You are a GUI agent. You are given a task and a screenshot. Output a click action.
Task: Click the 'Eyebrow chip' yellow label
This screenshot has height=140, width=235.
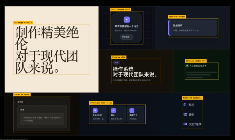click(119, 57)
